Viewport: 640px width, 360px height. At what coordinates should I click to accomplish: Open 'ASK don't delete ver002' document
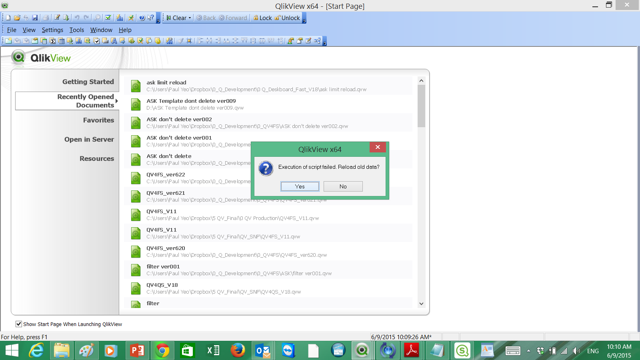tap(268, 122)
